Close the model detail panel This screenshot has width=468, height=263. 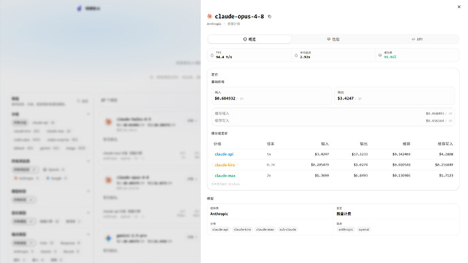(459, 7)
